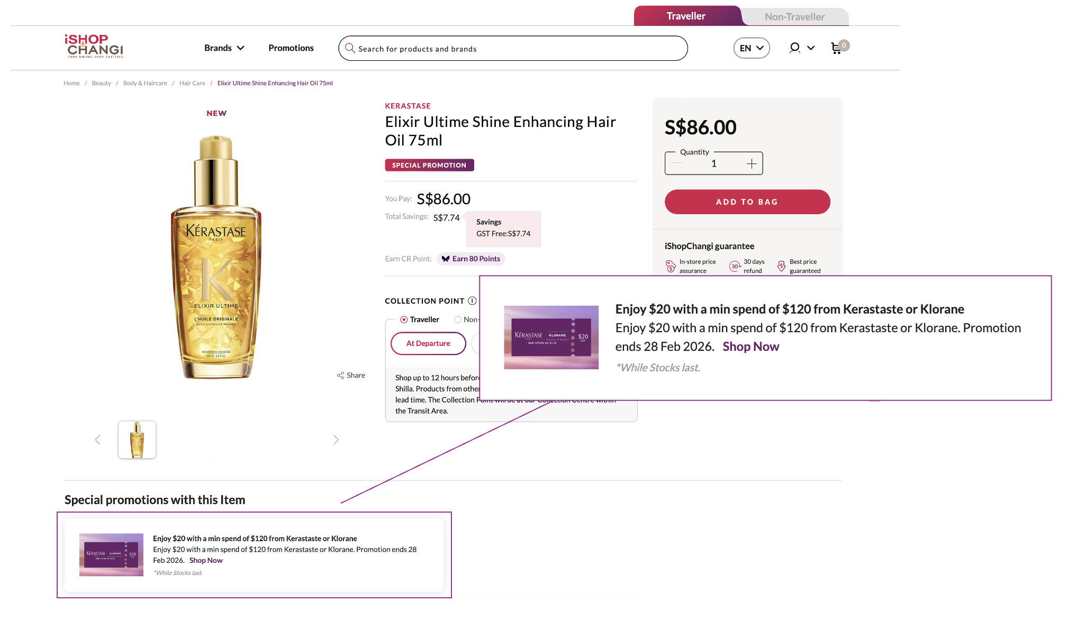The height and width of the screenshot is (620, 1086).
Task: Open the Promotions menu item
Action: pos(291,48)
